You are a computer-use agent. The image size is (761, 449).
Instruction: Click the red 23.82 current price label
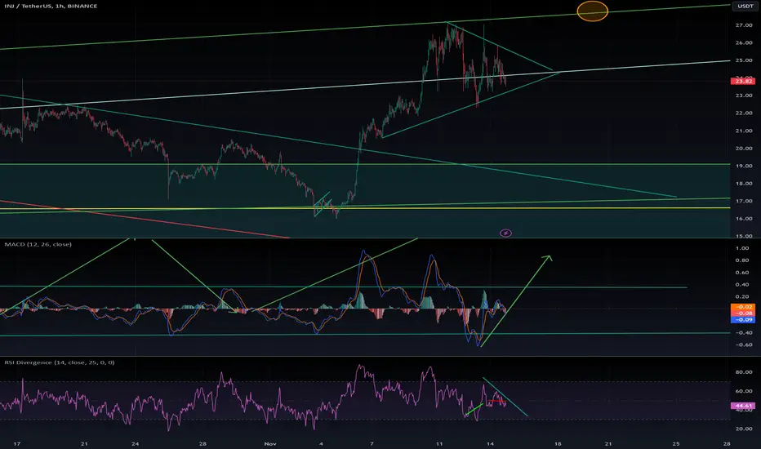(743, 81)
